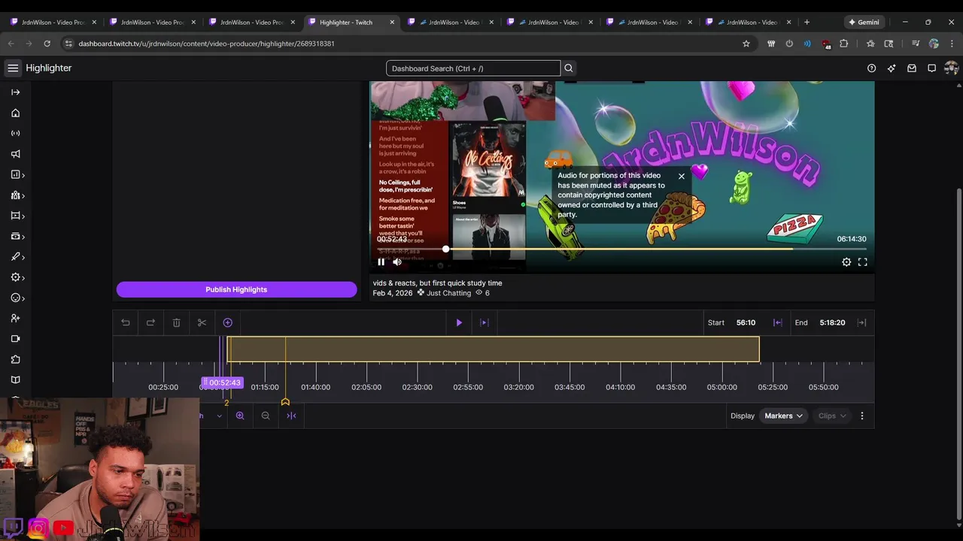Switch to the first JrdnWilson Video Producer tab

click(x=53, y=22)
